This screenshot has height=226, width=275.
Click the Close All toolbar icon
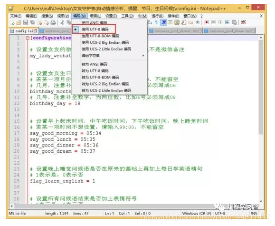coord(46,22)
